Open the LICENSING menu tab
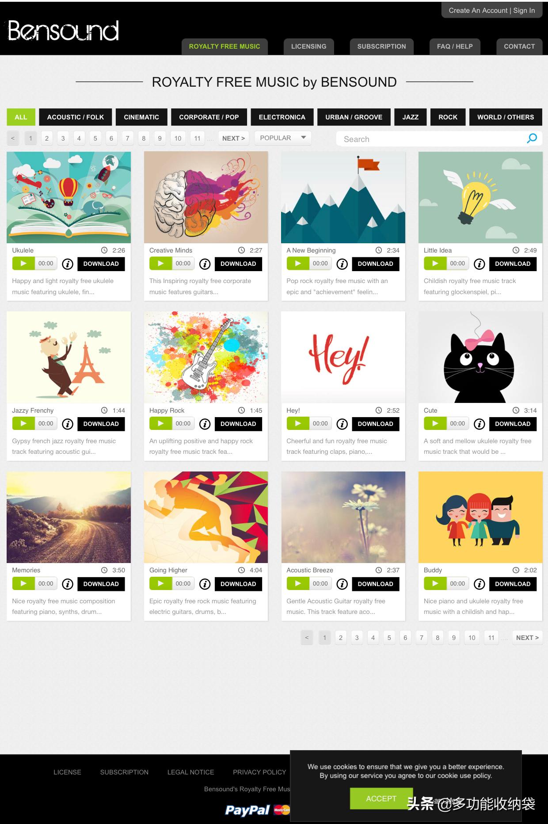This screenshot has height=824, width=548. tap(308, 46)
